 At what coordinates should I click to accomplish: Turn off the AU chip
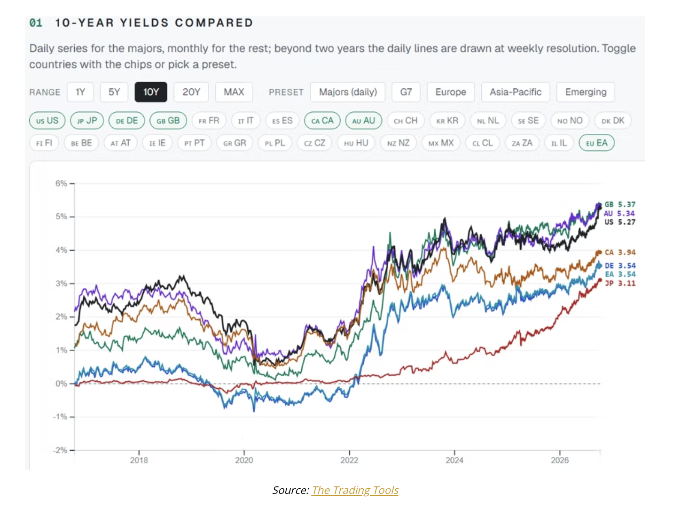coord(364,121)
